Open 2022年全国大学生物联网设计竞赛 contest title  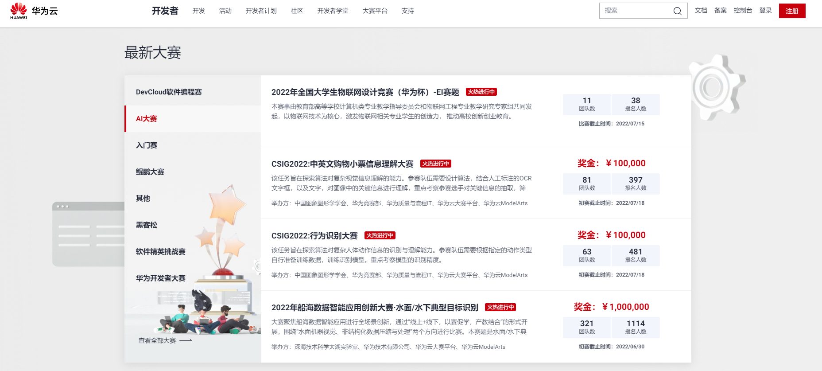pos(365,92)
